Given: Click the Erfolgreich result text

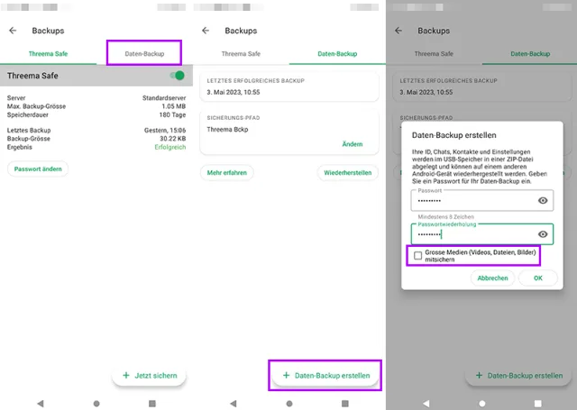Looking at the screenshot, I should [170, 147].
